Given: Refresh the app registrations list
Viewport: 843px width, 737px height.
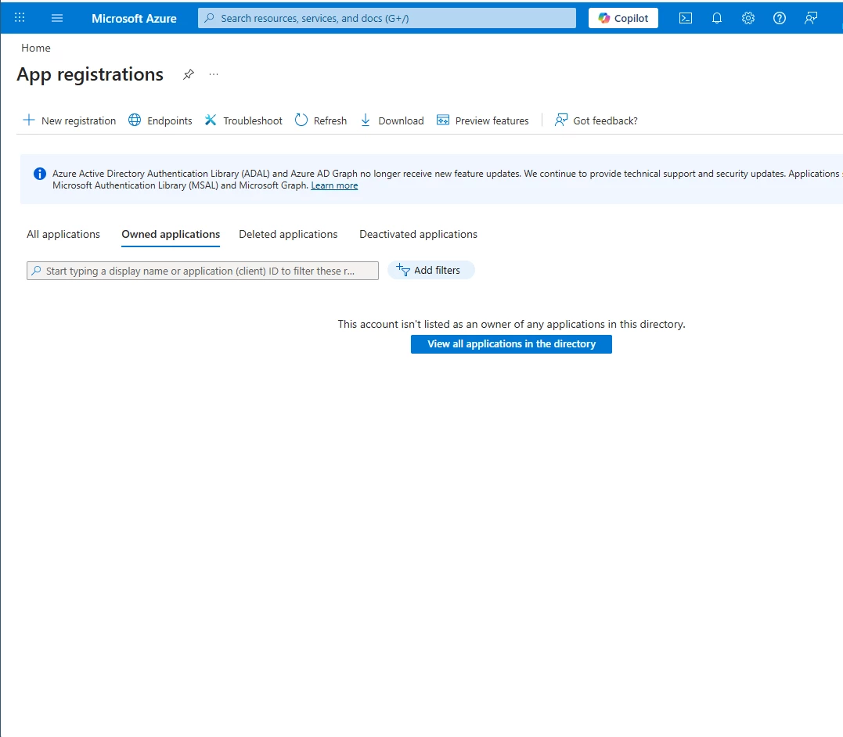Looking at the screenshot, I should (x=320, y=120).
